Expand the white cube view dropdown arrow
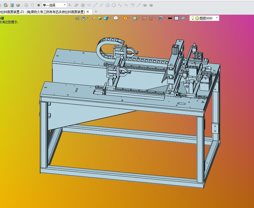 tap(120, 18)
